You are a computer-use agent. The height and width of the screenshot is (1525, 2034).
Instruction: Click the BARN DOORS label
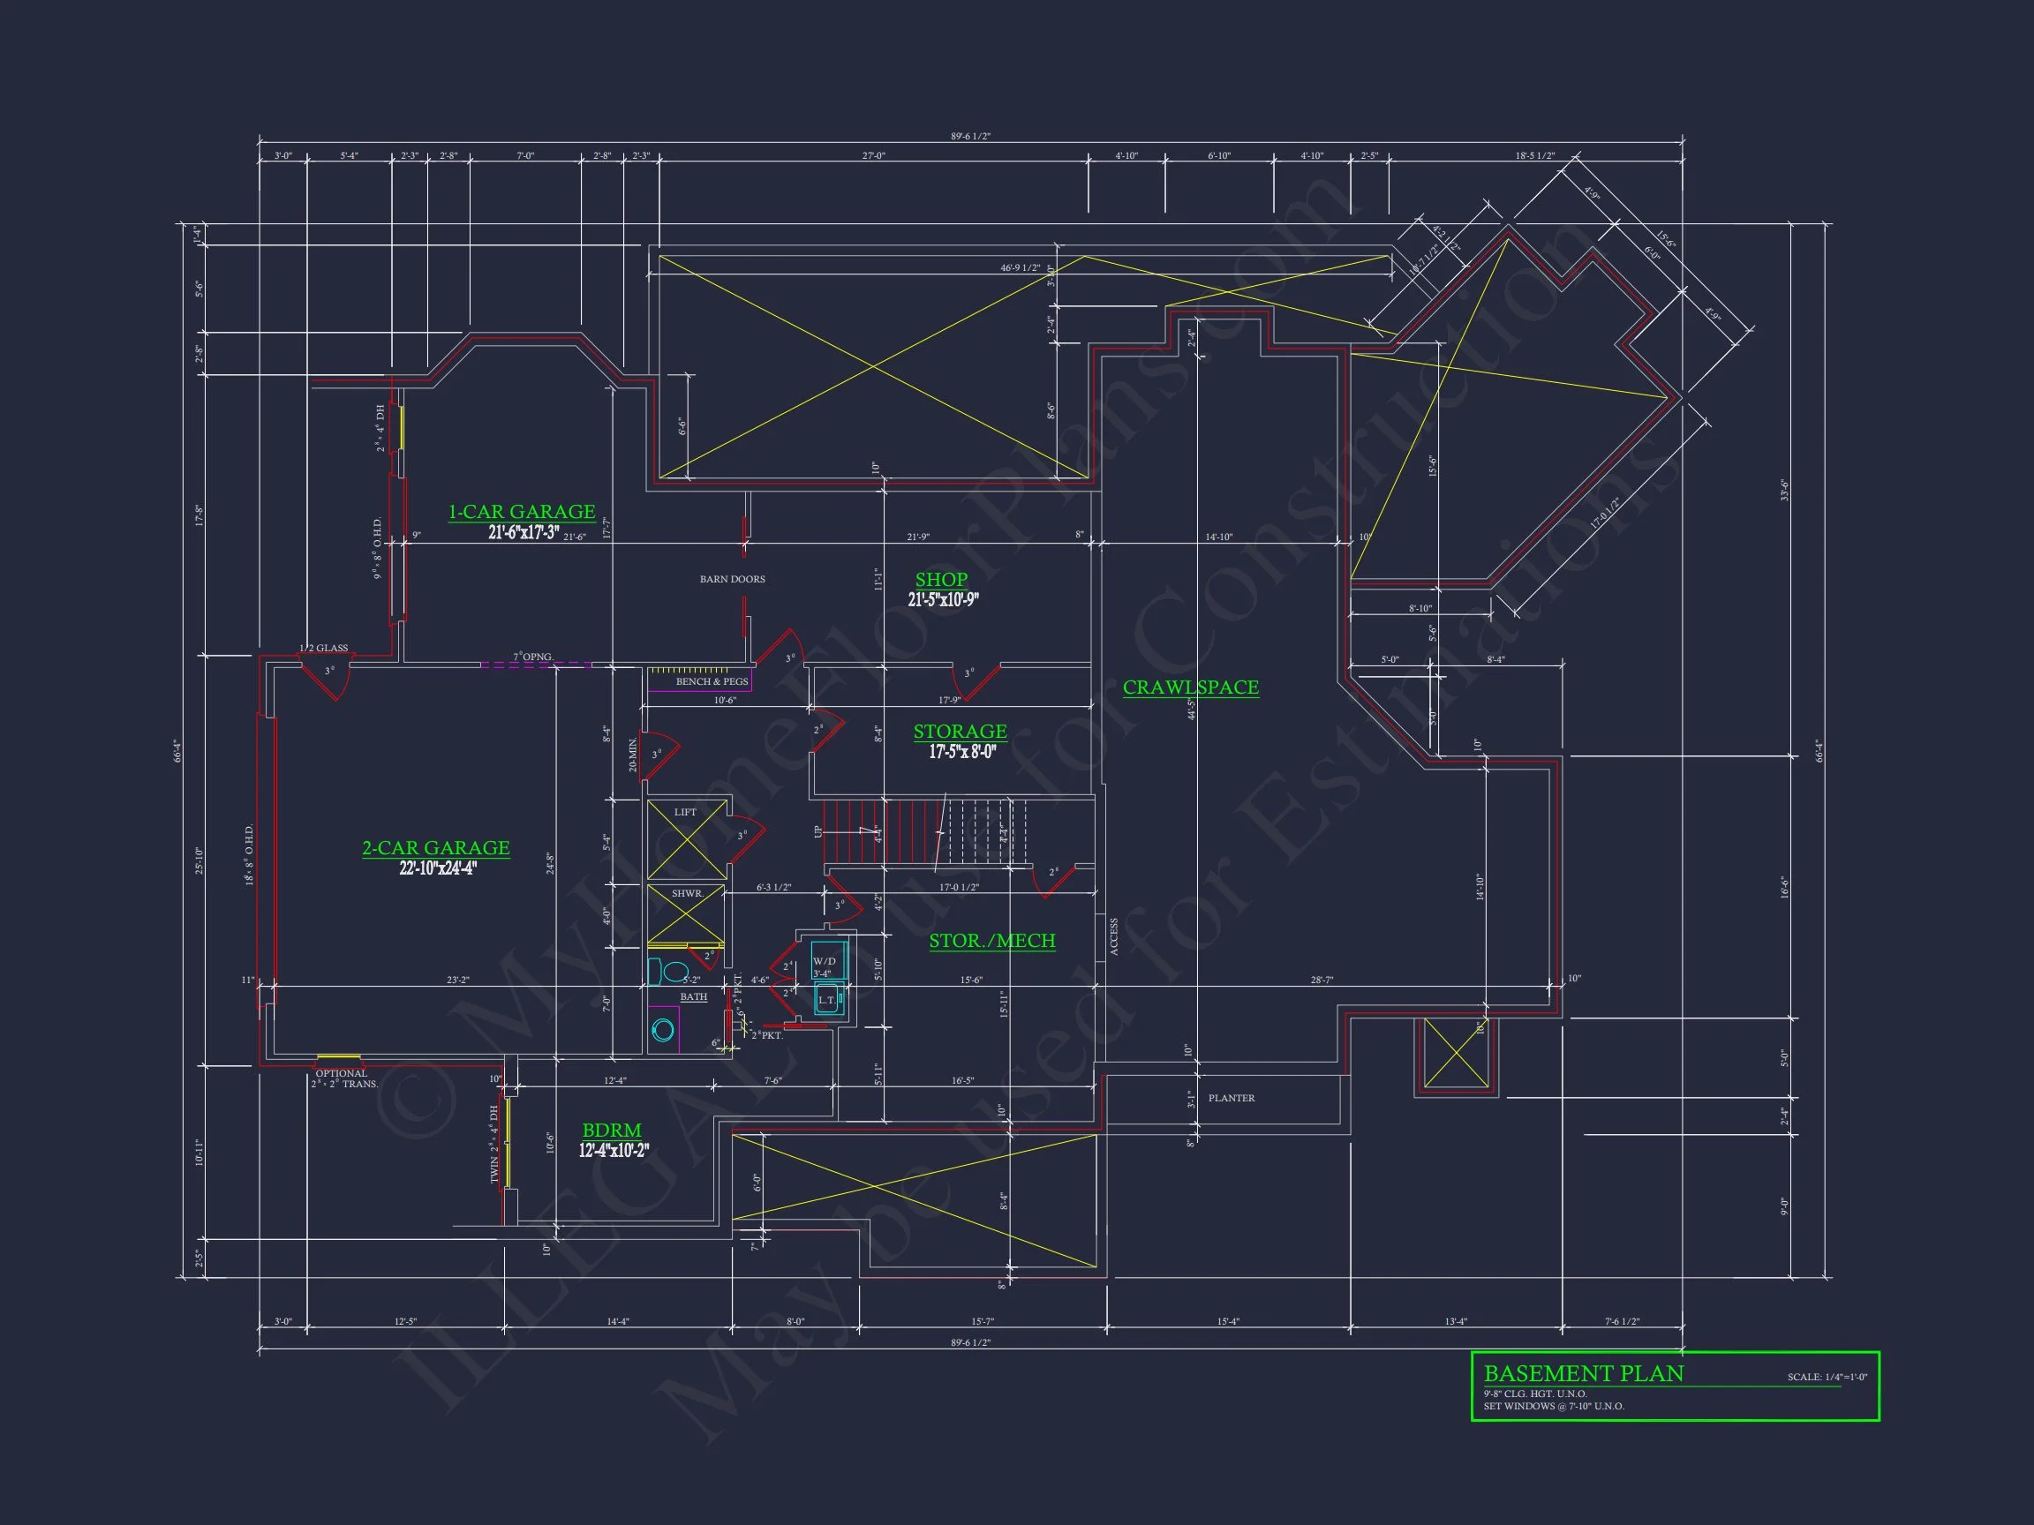click(x=732, y=579)
